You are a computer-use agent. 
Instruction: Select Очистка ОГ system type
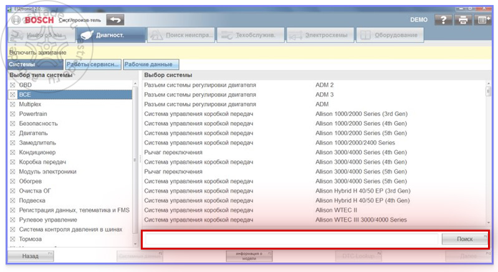click(70, 191)
